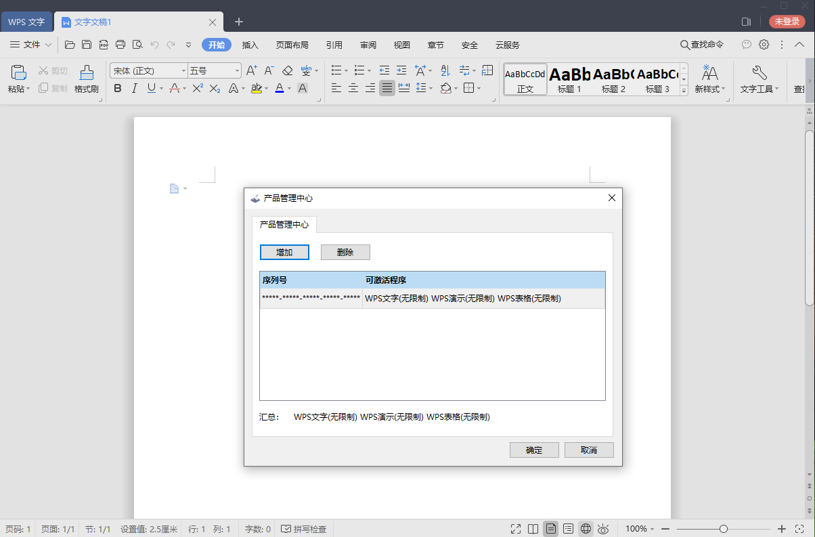Click the Paste icon
This screenshot has width=815, height=537.
pyautogui.click(x=17, y=72)
